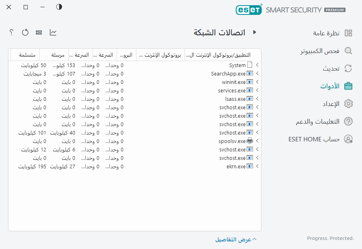Viewport: 362px width, 249px height.
Task: Select the الأدوات toolbox icon in the sidebar
Action: point(348,86)
